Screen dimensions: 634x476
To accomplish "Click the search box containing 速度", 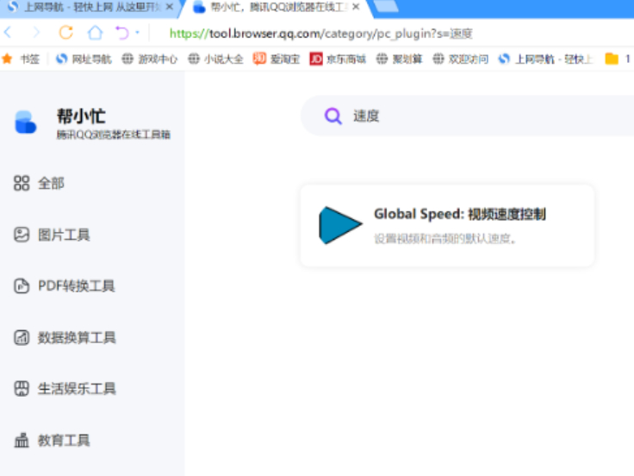I will (468, 116).
